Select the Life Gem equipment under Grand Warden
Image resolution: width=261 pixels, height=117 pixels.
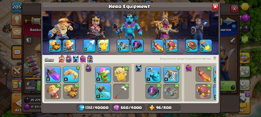pos(157,46)
